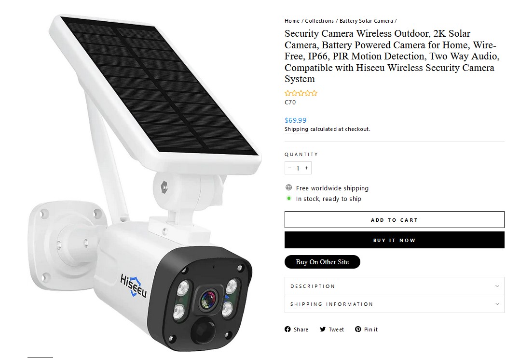The height and width of the screenshot is (358, 520).
Task: Click the star rating icons
Action: pyautogui.click(x=301, y=93)
